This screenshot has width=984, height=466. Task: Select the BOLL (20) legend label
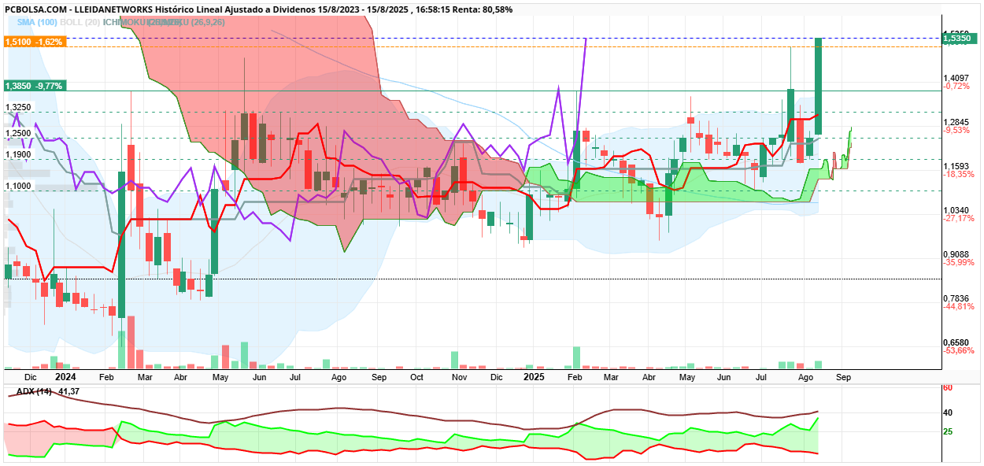(x=82, y=23)
